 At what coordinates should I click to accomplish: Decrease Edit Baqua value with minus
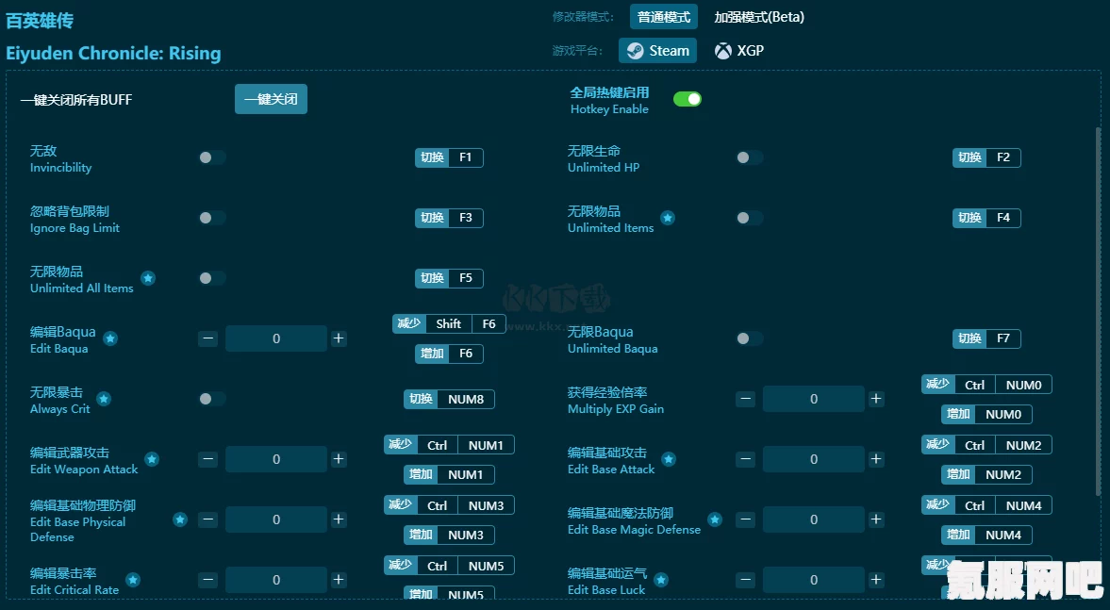point(208,338)
